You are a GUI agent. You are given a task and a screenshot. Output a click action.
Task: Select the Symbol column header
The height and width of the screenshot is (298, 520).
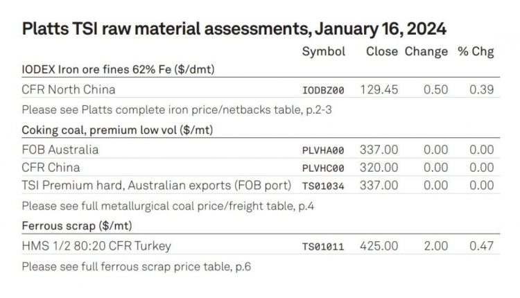coord(324,52)
